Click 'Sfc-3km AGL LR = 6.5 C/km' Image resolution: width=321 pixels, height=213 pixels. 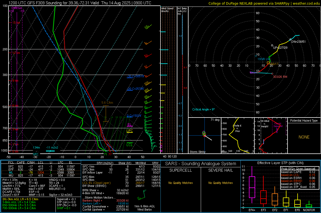[x=20, y=199]
